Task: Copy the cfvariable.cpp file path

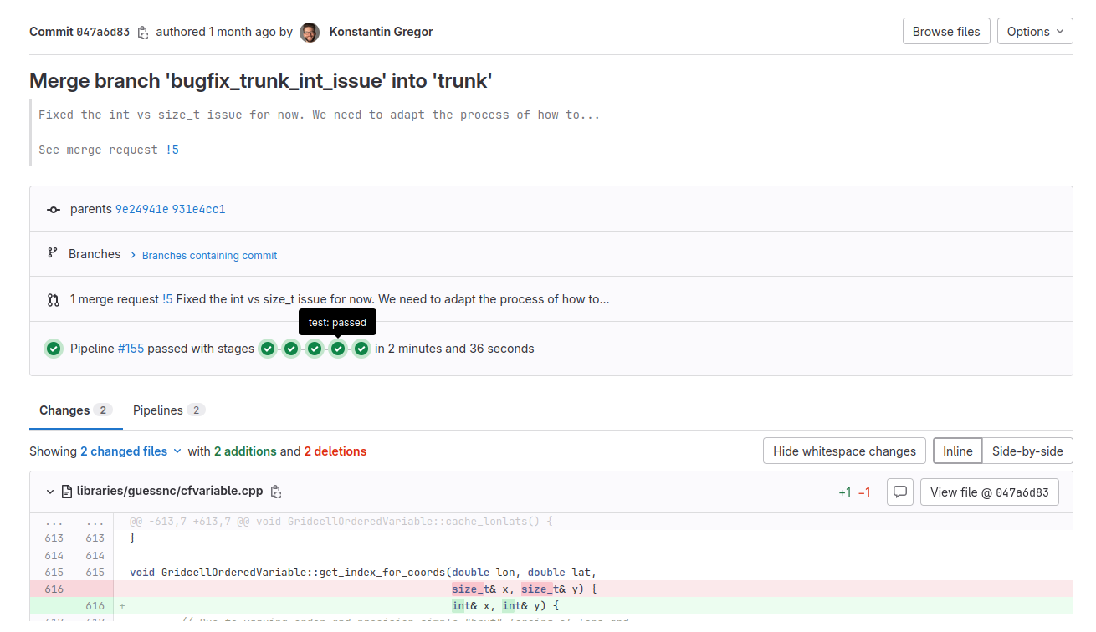Action: [276, 492]
